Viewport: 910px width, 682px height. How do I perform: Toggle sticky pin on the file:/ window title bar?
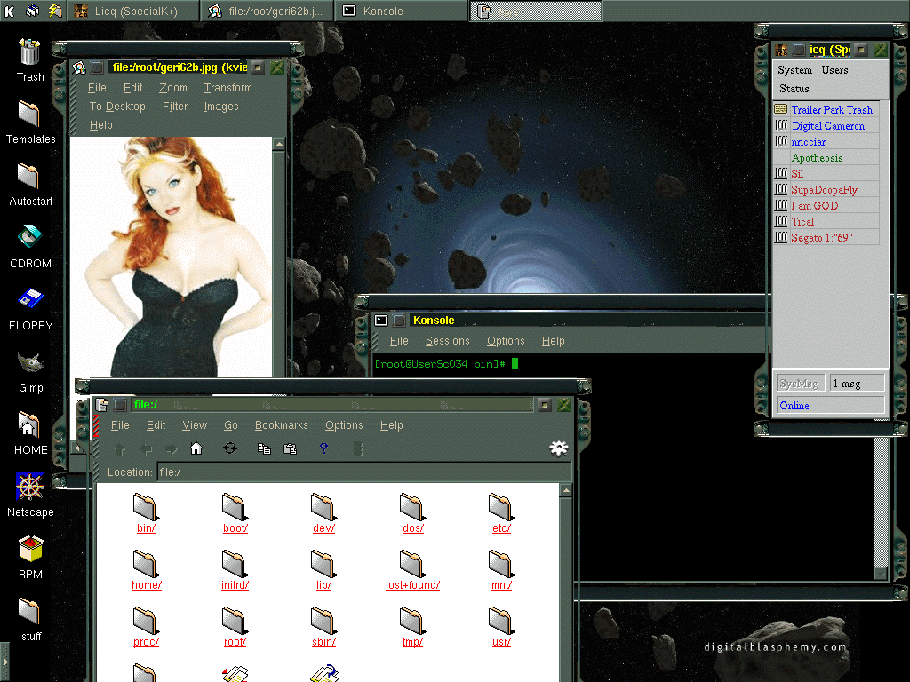coord(120,405)
